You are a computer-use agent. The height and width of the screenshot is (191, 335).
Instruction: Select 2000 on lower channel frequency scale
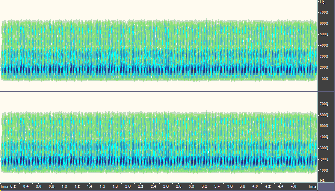(x=324, y=159)
